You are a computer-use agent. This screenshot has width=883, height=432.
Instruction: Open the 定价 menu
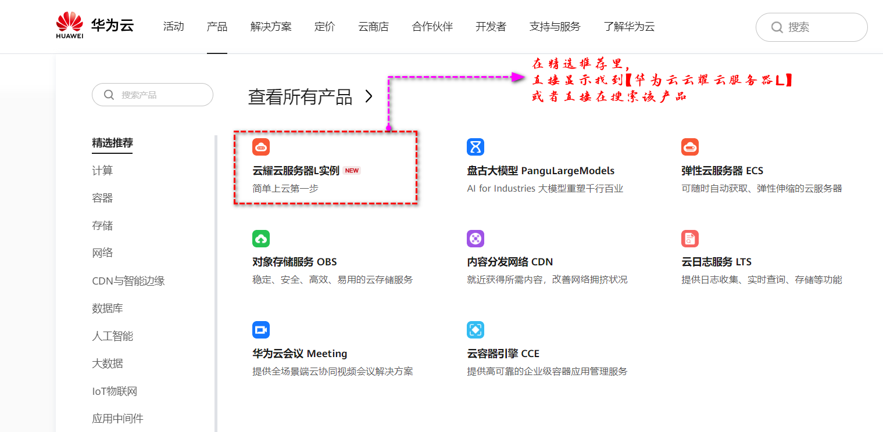click(325, 27)
